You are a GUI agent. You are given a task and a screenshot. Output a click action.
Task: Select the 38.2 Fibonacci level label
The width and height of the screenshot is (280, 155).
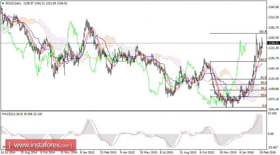point(264,88)
